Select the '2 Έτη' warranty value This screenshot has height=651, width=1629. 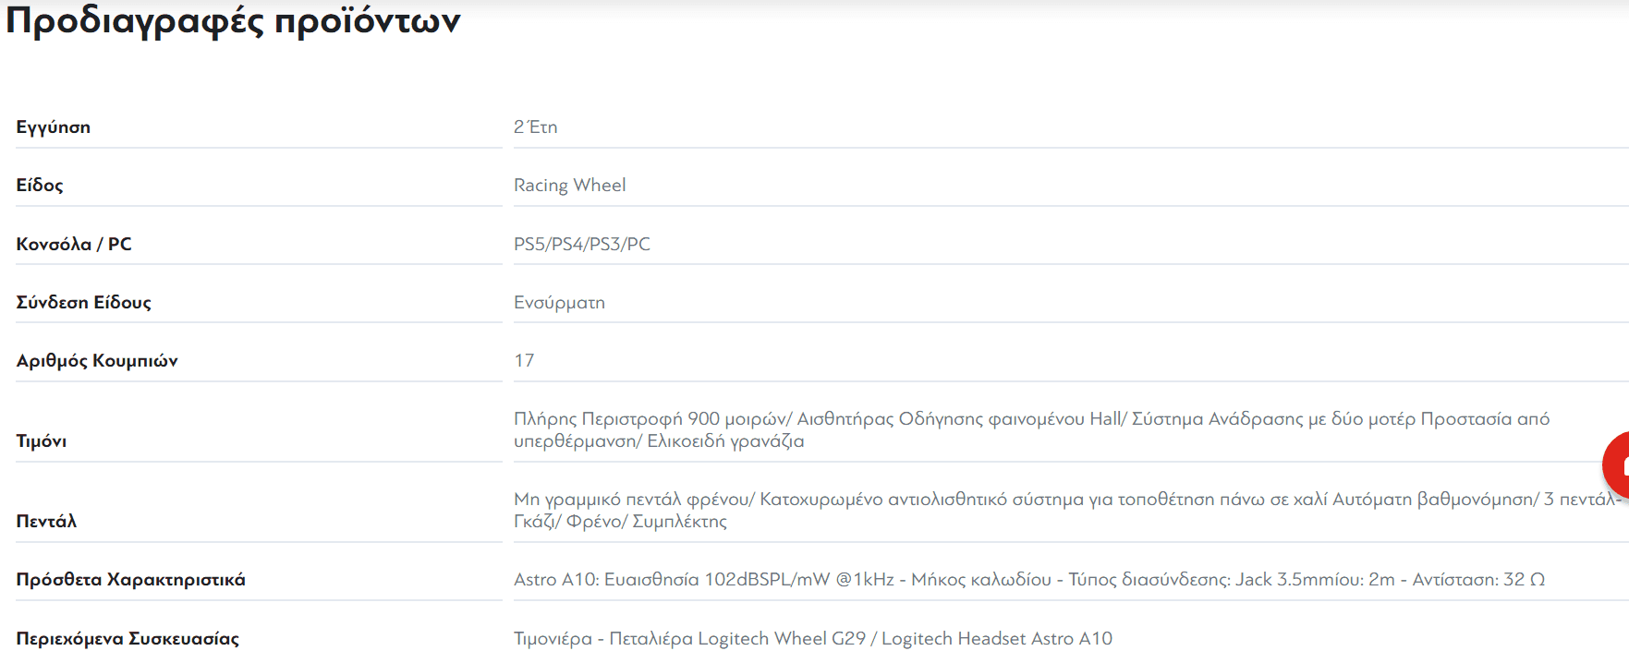[x=536, y=127]
